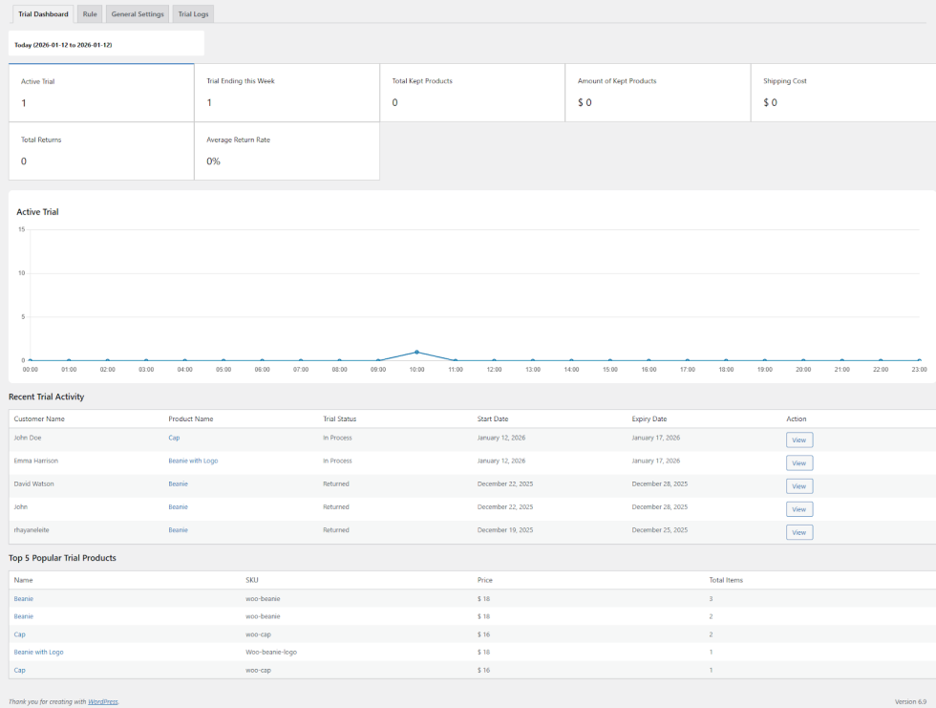Open View for David Watson's trial
Image resolution: width=936 pixels, height=708 pixels.
(799, 486)
